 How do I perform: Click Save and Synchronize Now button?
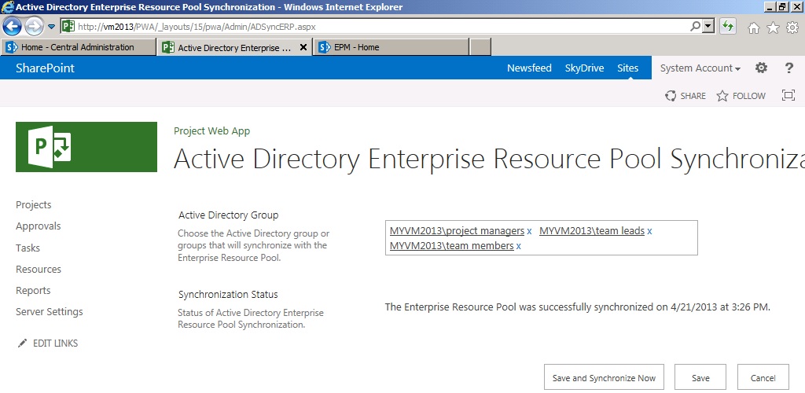coord(604,377)
